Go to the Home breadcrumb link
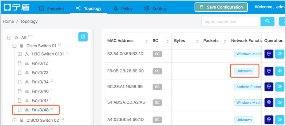286x126 pixels. 8,21
